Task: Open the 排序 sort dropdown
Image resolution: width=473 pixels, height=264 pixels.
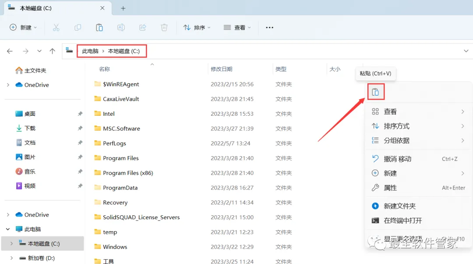Action: [x=197, y=28]
